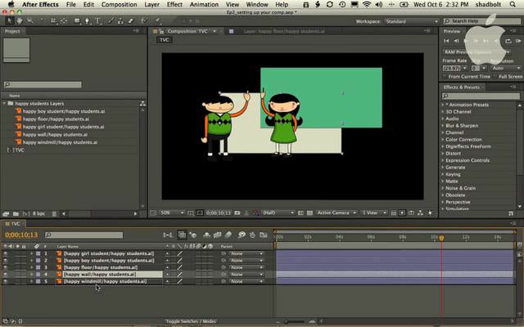Toggle transparency grid in composition viewer
Image resolution: width=524 pixels, height=327 pixels.
[x=309, y=213]
